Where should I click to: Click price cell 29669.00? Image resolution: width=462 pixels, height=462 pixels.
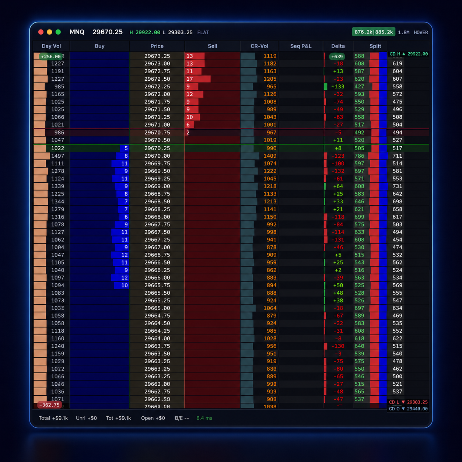[x=157, y=186]
